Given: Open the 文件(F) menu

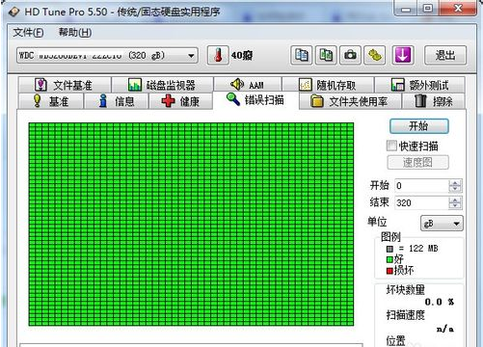Looking at the screenshot, I should [28, 33].
